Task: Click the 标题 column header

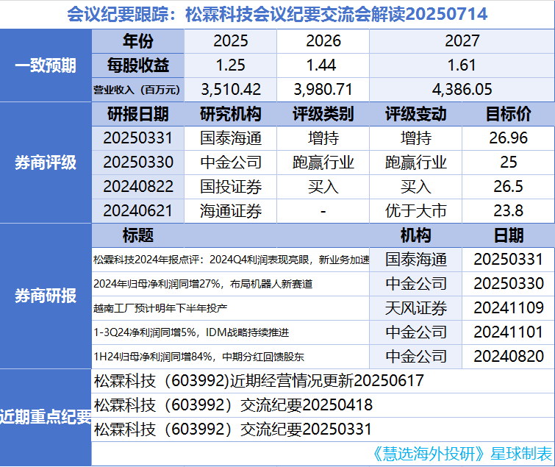Action: click(138, 235)
